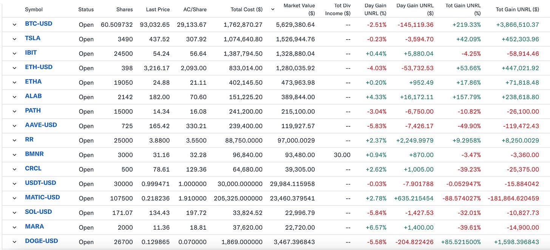Open the BMNR symbol link
This screenshot has width=550, height=250.
point(34,154)
